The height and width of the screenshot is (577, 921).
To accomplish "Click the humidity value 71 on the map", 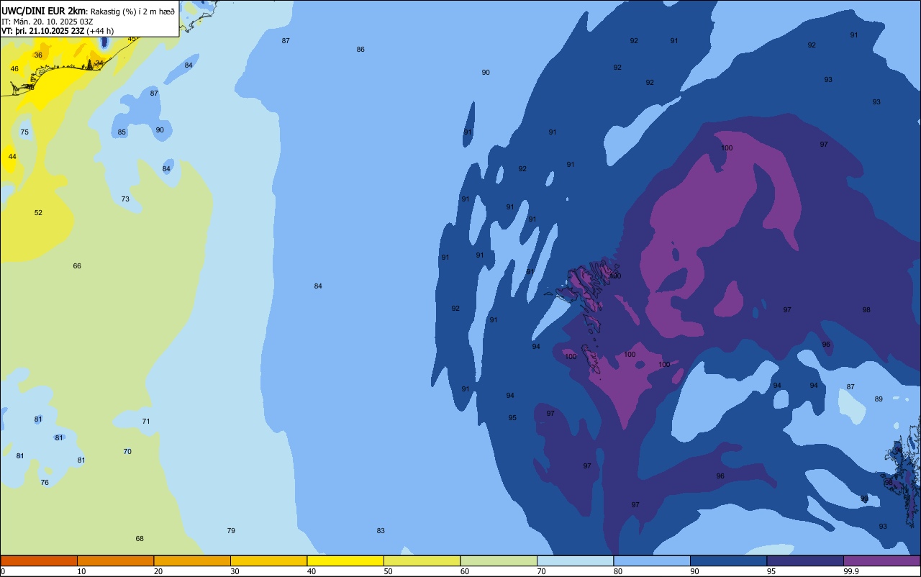I will click(x=146, y=421).
